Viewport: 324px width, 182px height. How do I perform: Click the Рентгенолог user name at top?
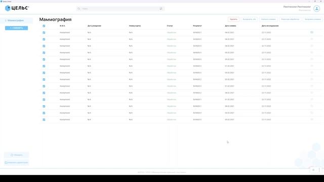coord(297,7)
